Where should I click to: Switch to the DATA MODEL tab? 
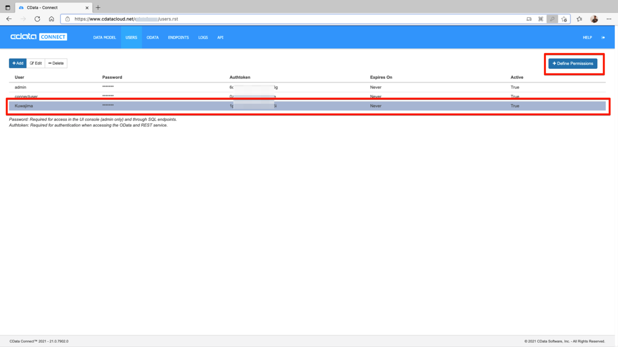pyautogui.click(x=105, y=38)
